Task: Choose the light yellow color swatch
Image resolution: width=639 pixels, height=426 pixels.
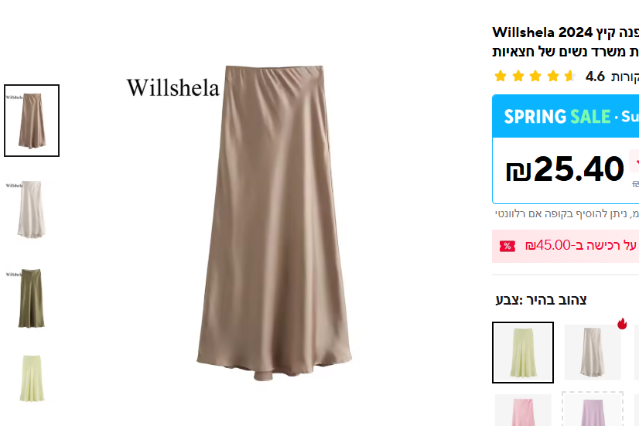Action: (x=523, y=353)
